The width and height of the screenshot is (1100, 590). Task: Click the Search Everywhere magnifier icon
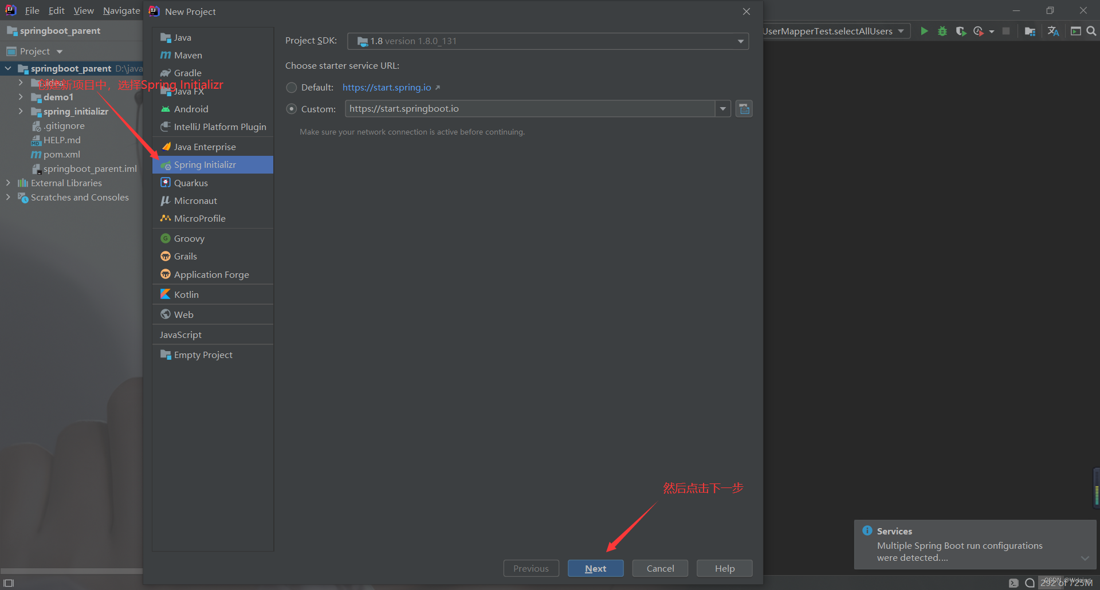[1091, 31]
